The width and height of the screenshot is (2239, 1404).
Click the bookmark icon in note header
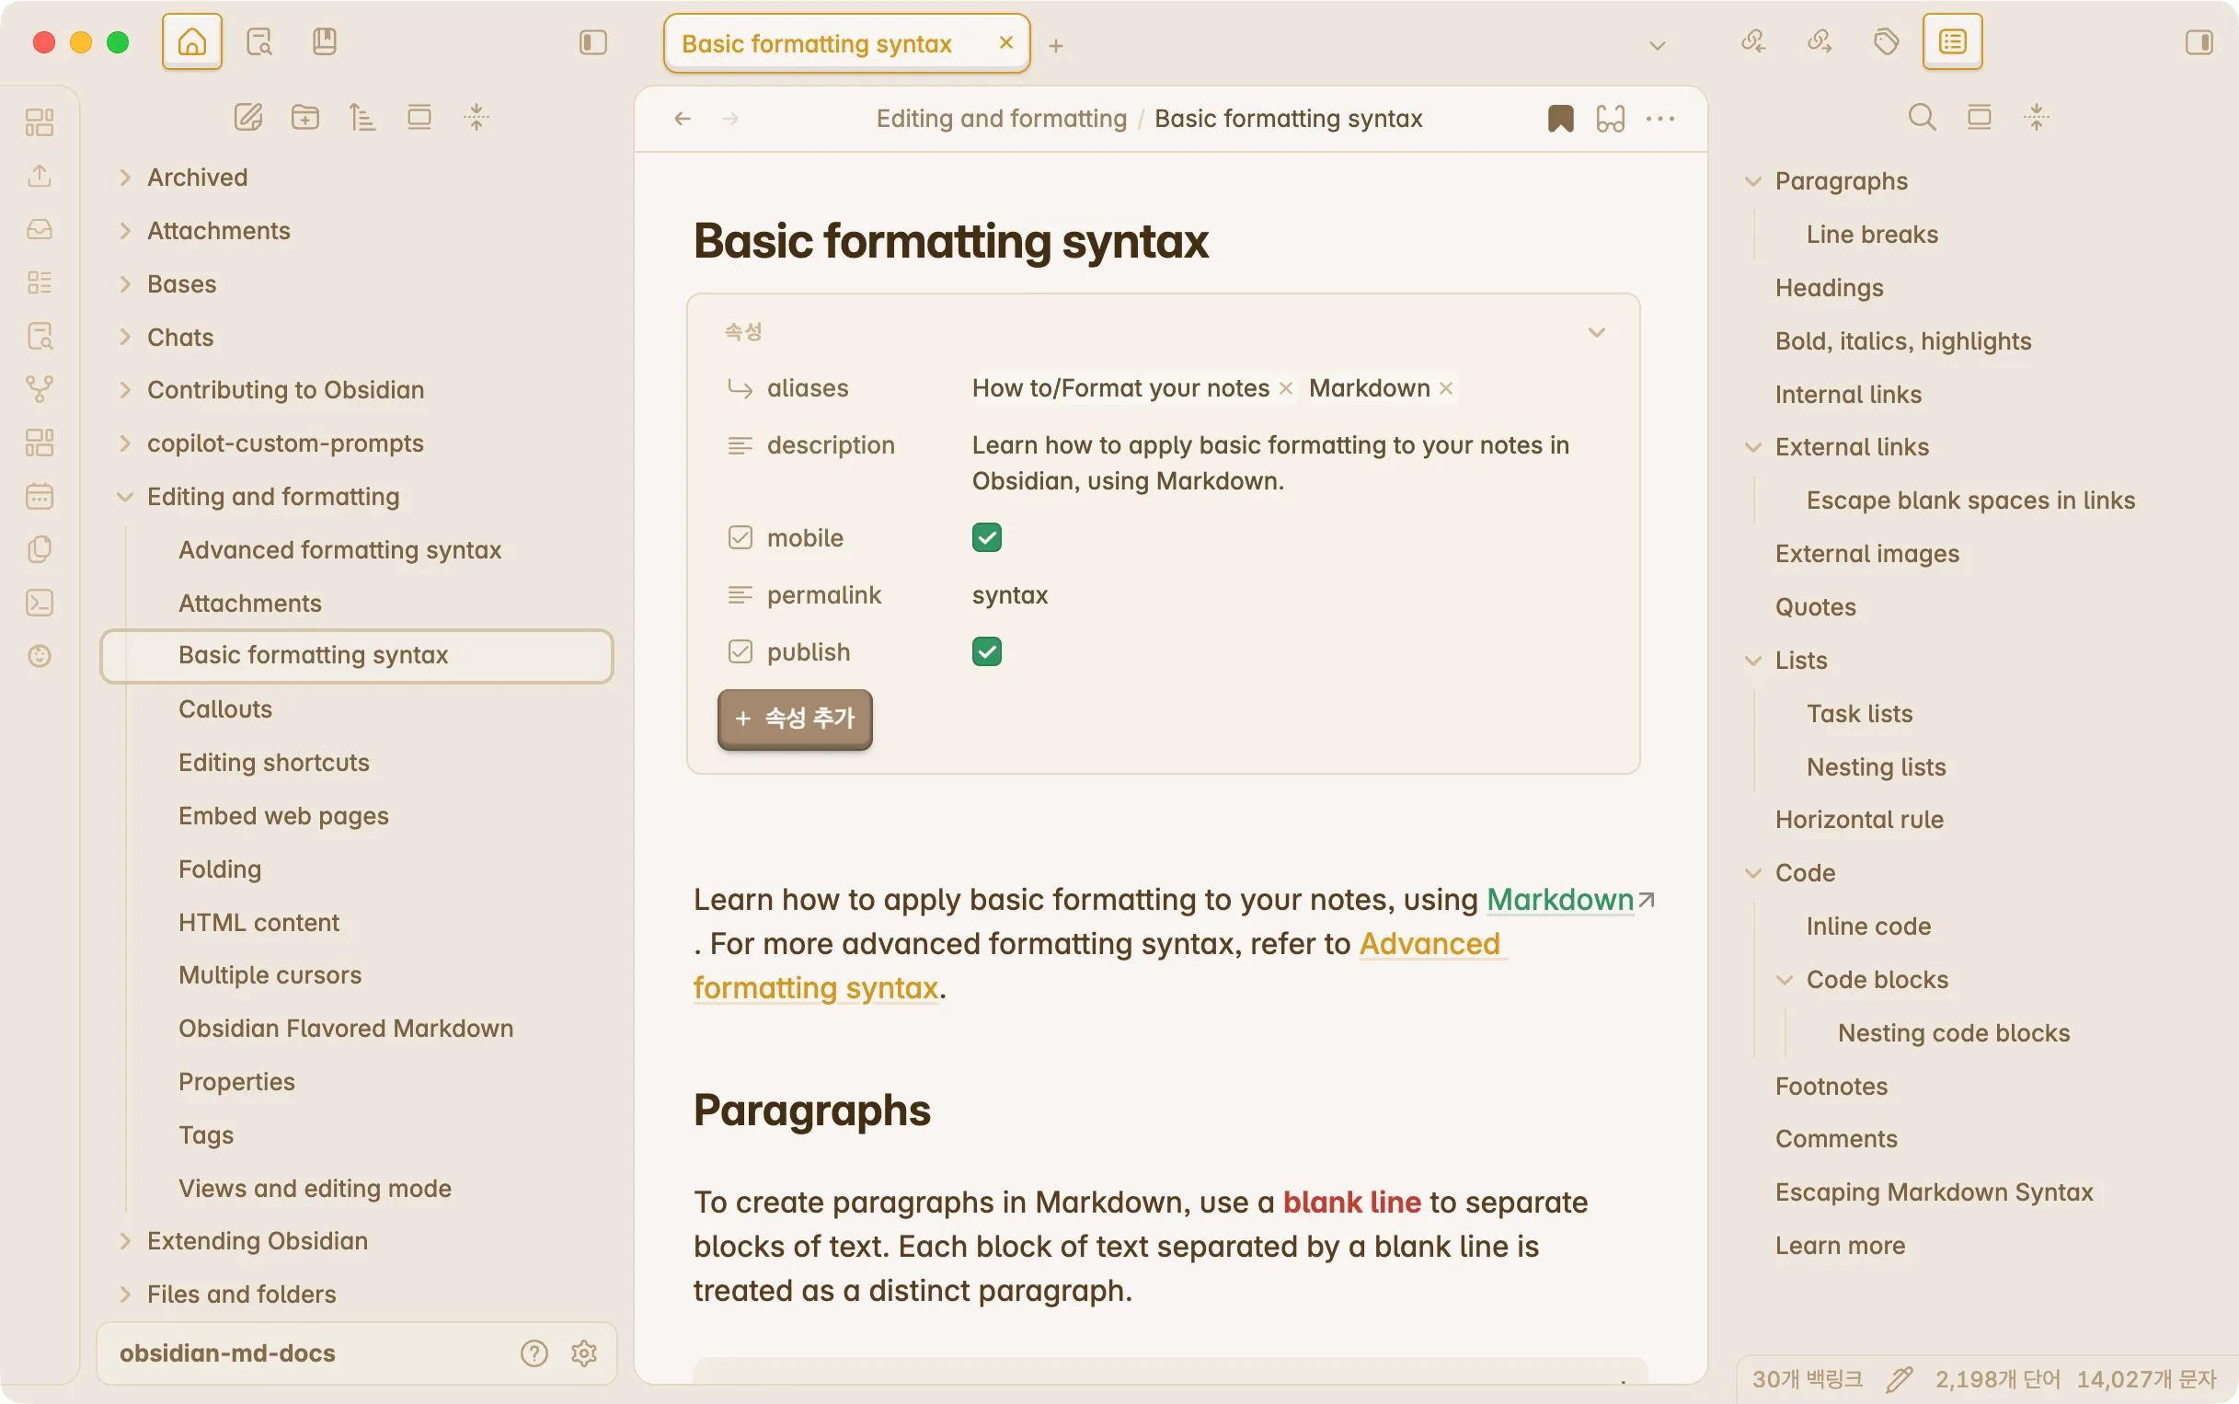1560,119
